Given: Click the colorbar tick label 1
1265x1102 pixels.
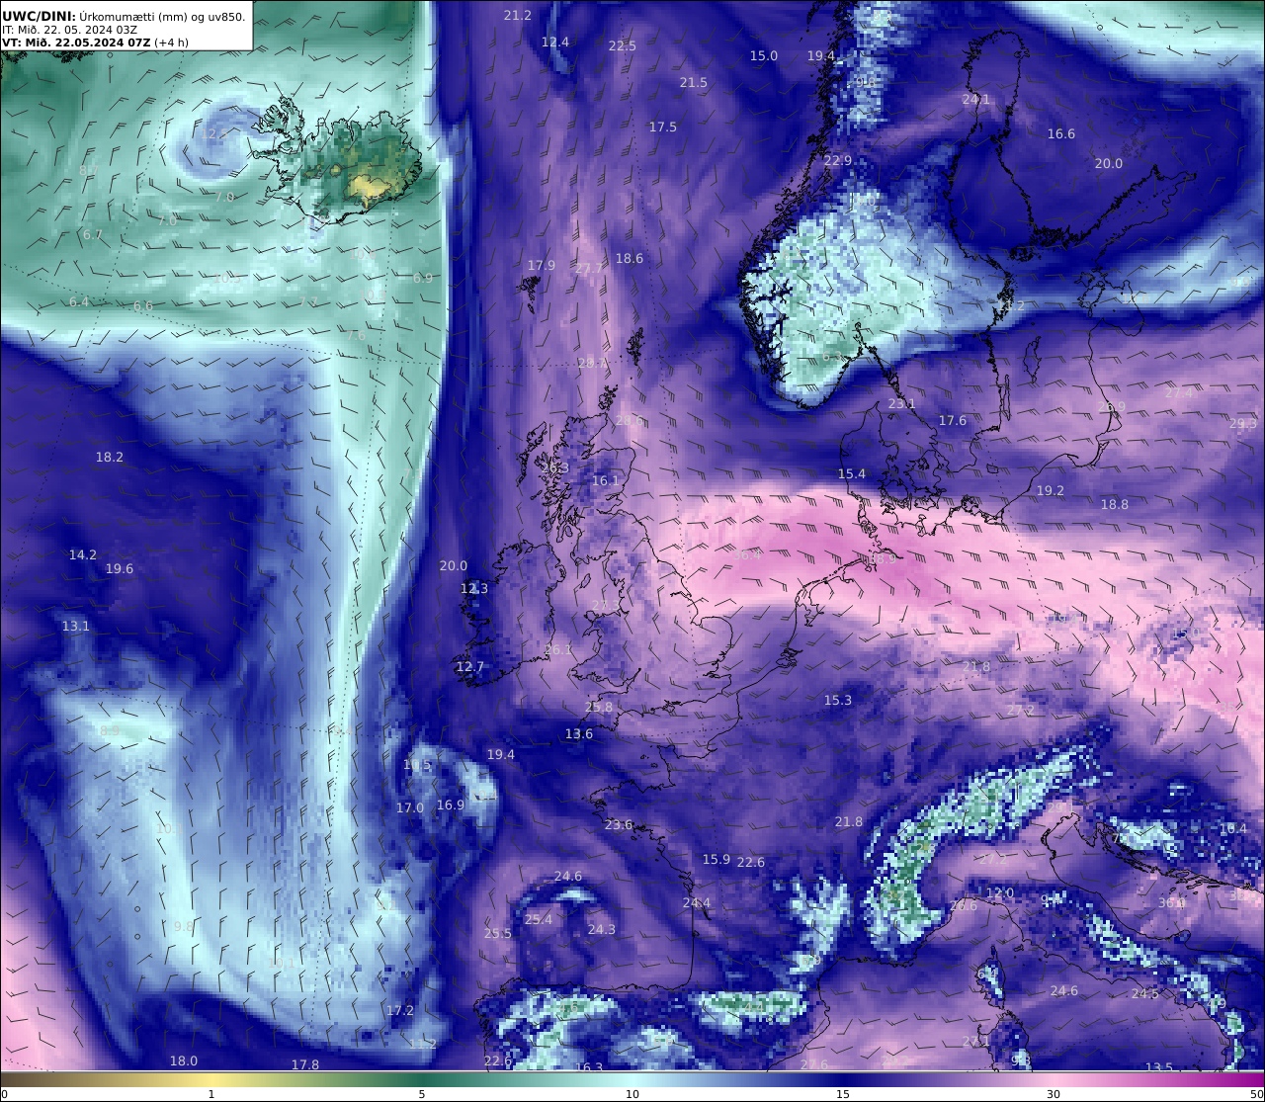Looking at the screenshot, I should (211, 1094).
